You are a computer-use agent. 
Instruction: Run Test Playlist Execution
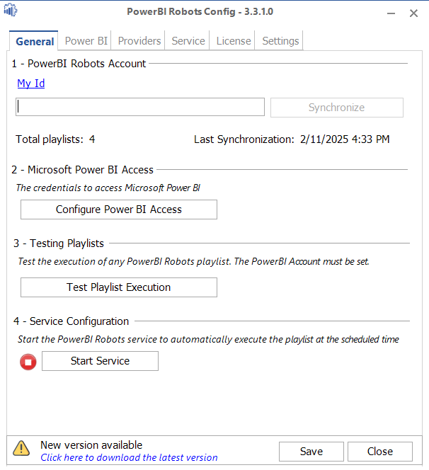pos(119,287)
